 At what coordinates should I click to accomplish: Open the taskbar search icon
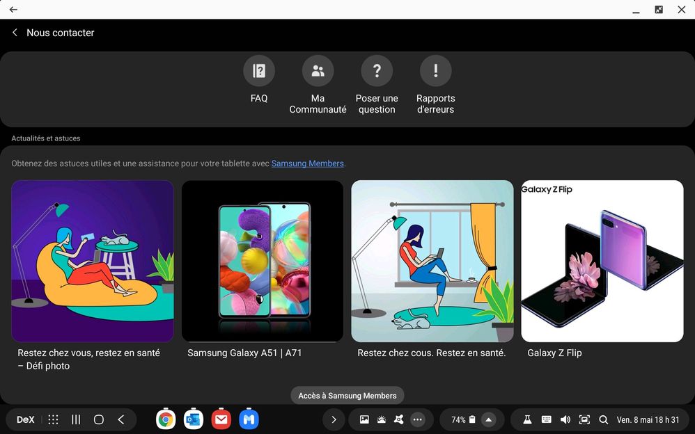[603, 419]
